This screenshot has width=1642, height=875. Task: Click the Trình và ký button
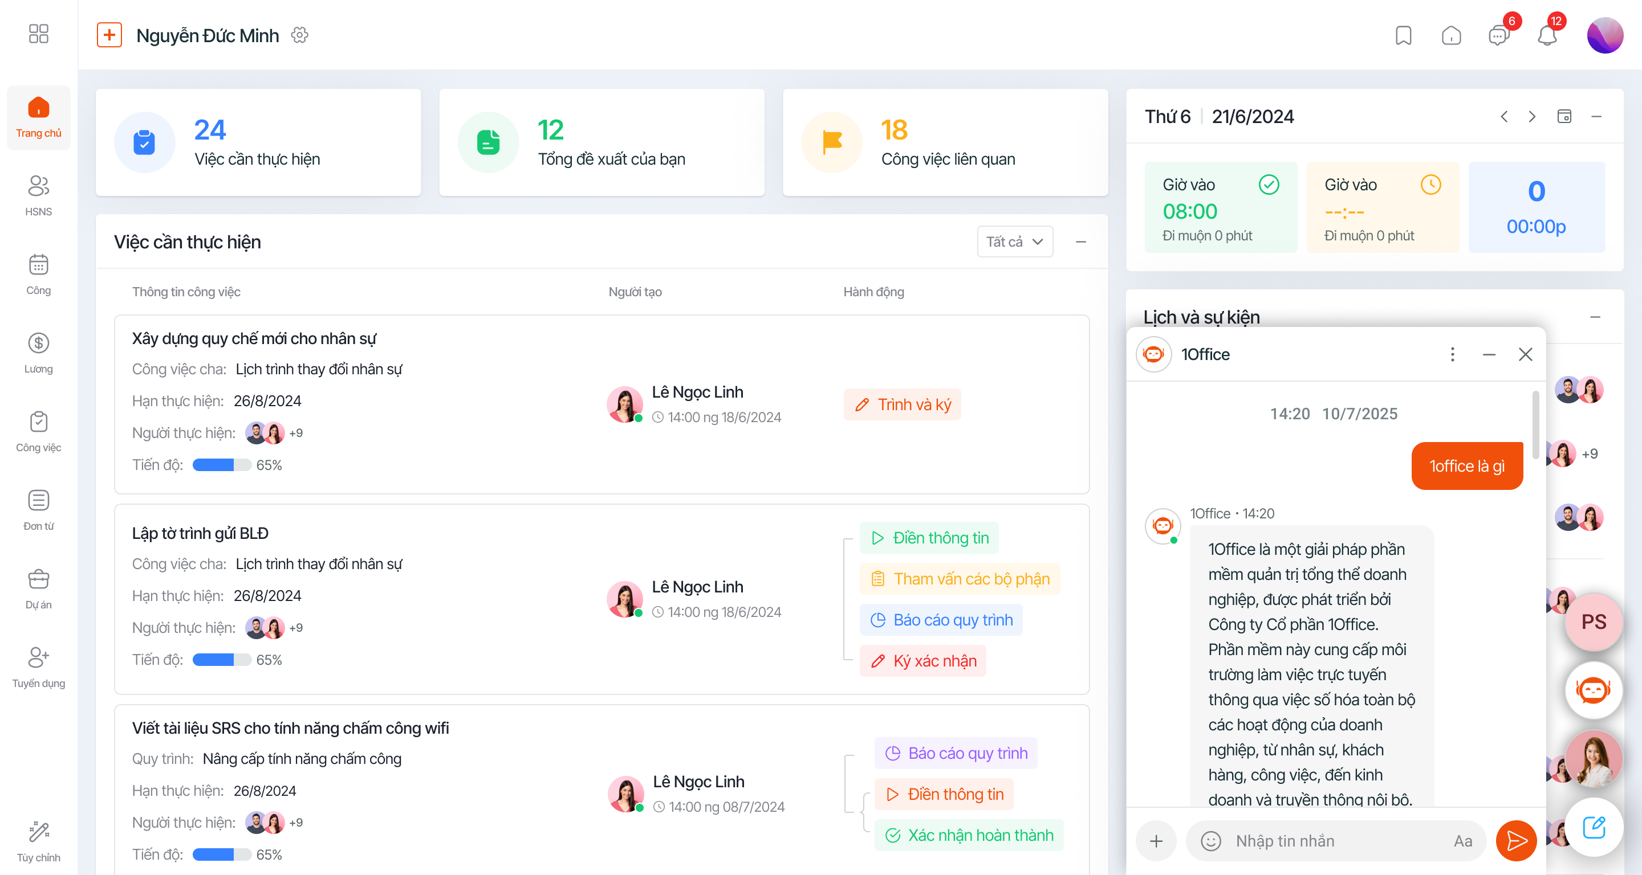[x=903, y=404]
